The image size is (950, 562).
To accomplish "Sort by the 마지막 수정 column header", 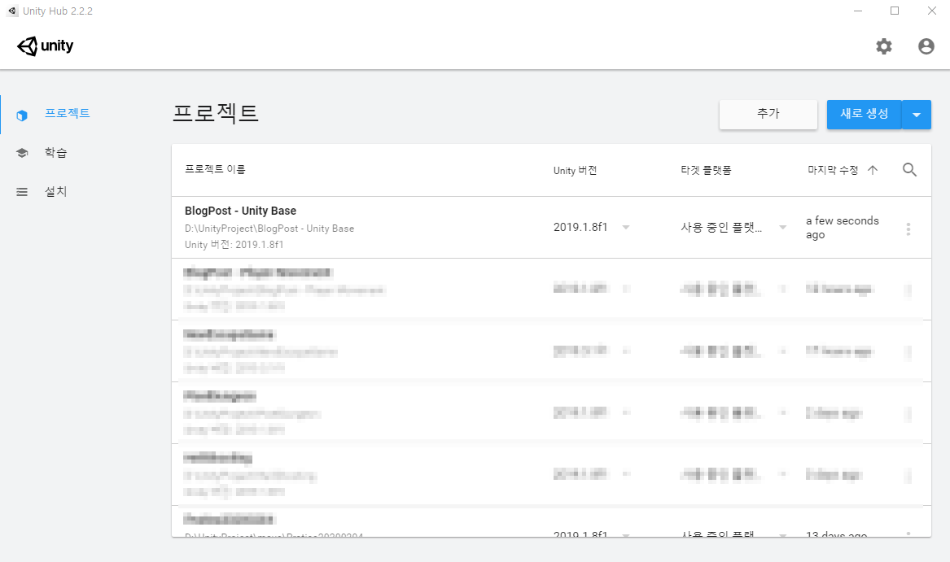I will coord(833,170).
